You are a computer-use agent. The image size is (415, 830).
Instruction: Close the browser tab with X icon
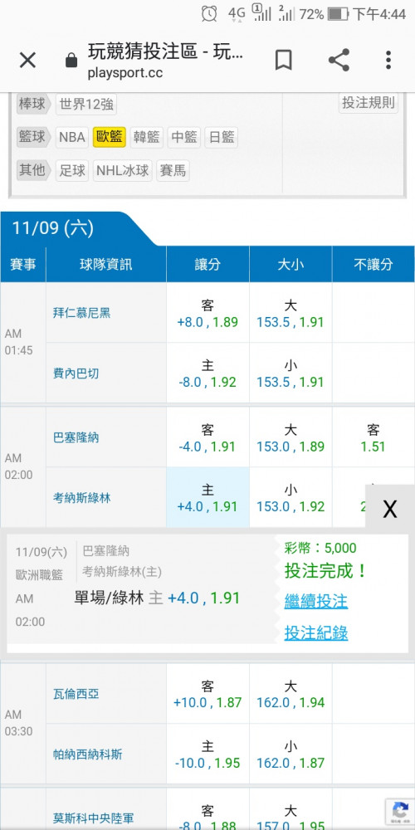pyautogui.click(x=27, y=61)
